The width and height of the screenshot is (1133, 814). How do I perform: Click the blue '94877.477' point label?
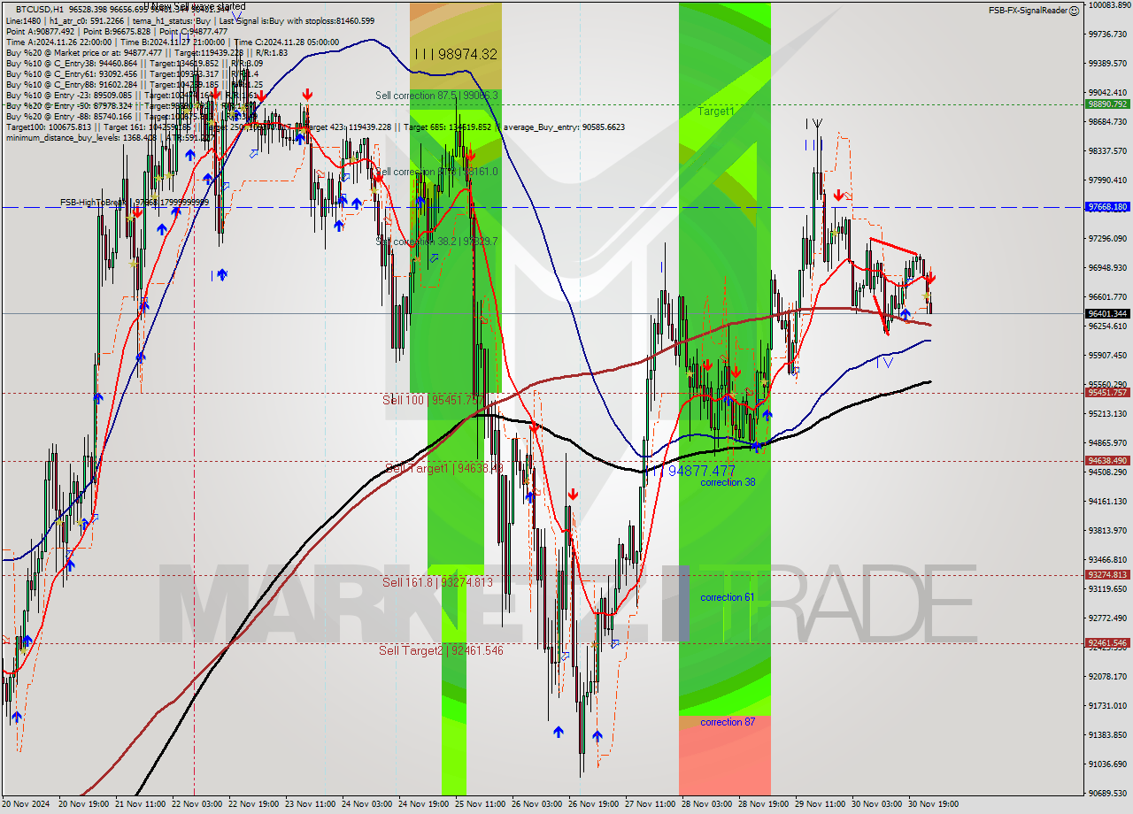point(702,471)
